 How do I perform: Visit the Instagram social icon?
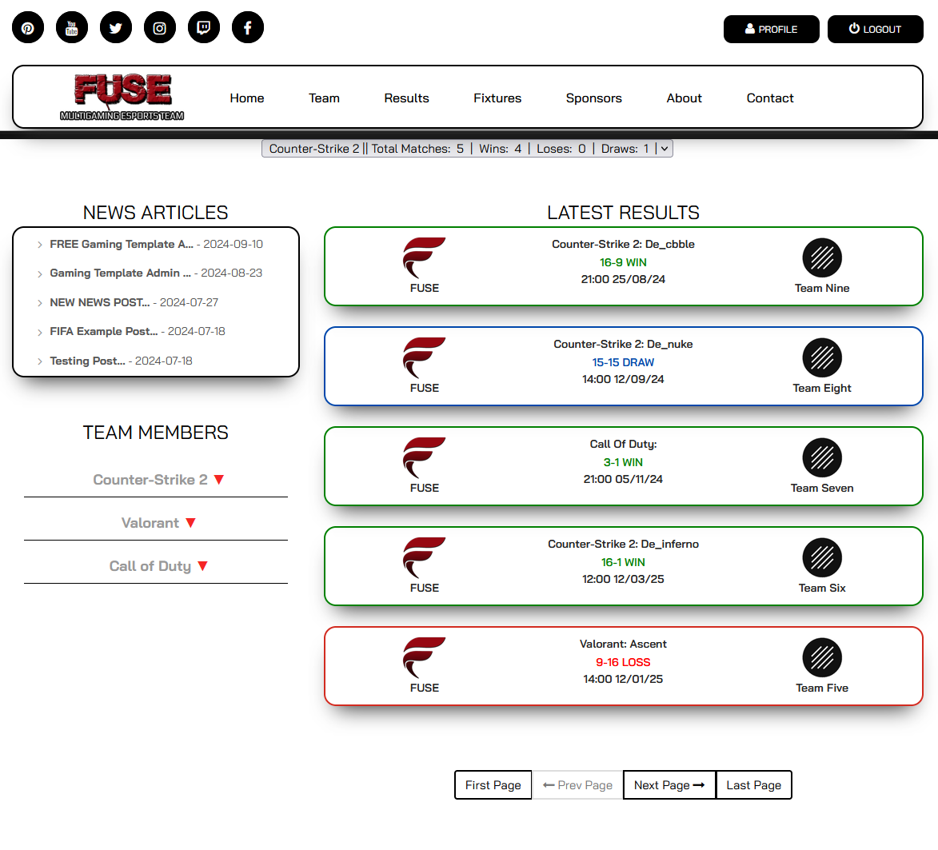coord(160,28)
